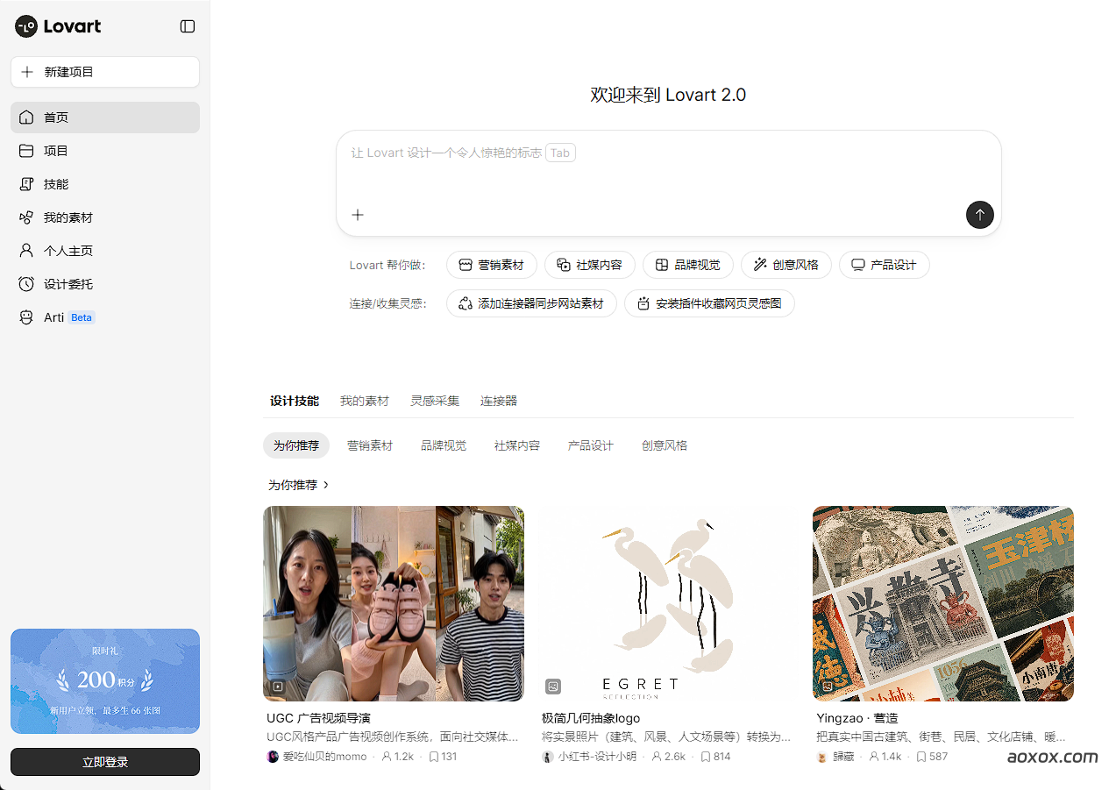
Task: Select the 品牌视觉 suggestion chip
Action: point(688,265)
